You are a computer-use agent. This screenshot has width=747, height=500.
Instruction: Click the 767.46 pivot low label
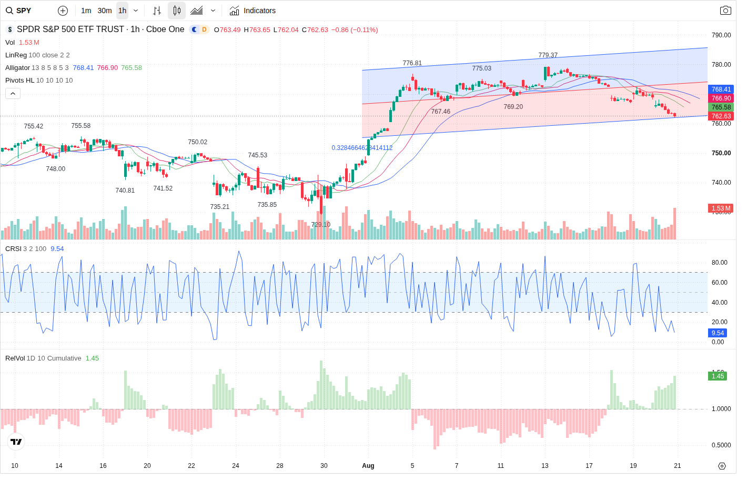[441, 112]
